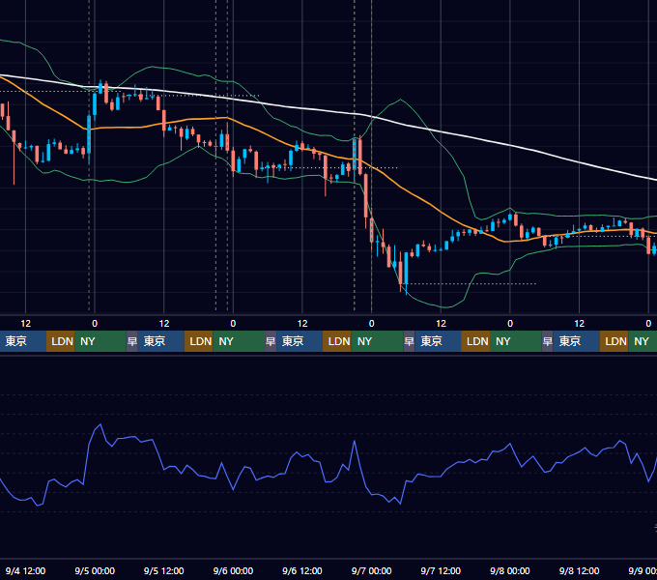Select the 東京 session block for 9/8
Screen dimensions: 657x580
[576, 341]
